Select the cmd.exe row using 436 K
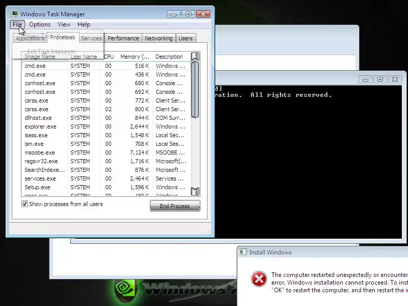Image resolution: width=408 pixels, height=306 pixels. 106,74
